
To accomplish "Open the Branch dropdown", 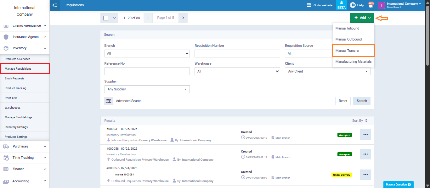I will point(147,53).
